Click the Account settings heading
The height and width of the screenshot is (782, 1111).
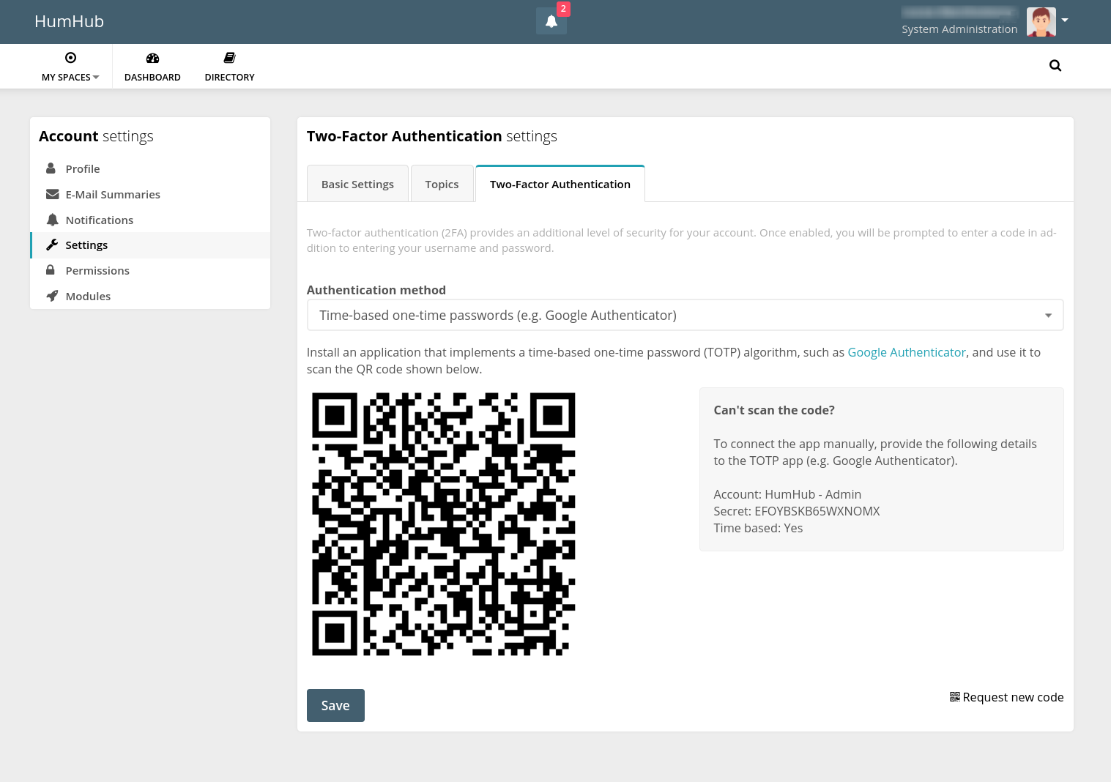click(96, 136)
